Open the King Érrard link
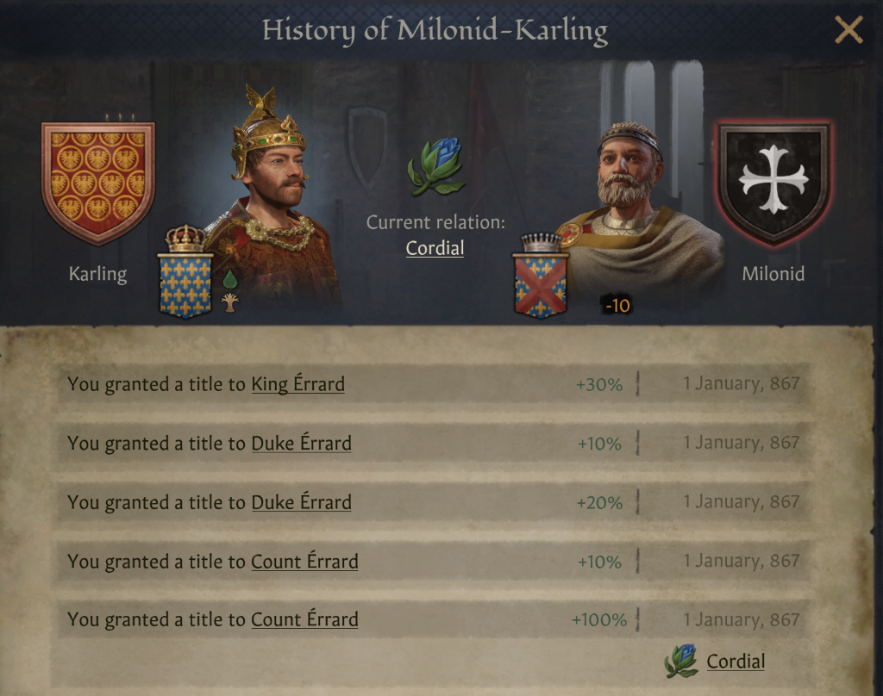The height and width of the screenshot is (696, 883). 297,384
